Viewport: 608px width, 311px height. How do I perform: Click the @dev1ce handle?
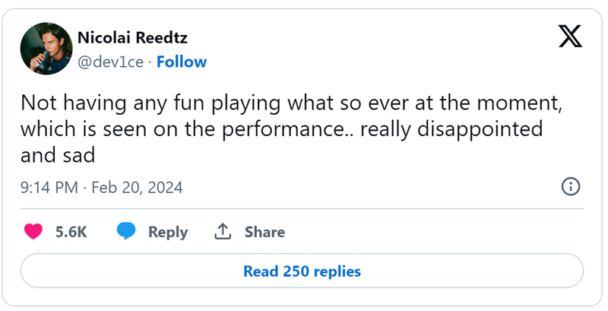coord(110,62)
